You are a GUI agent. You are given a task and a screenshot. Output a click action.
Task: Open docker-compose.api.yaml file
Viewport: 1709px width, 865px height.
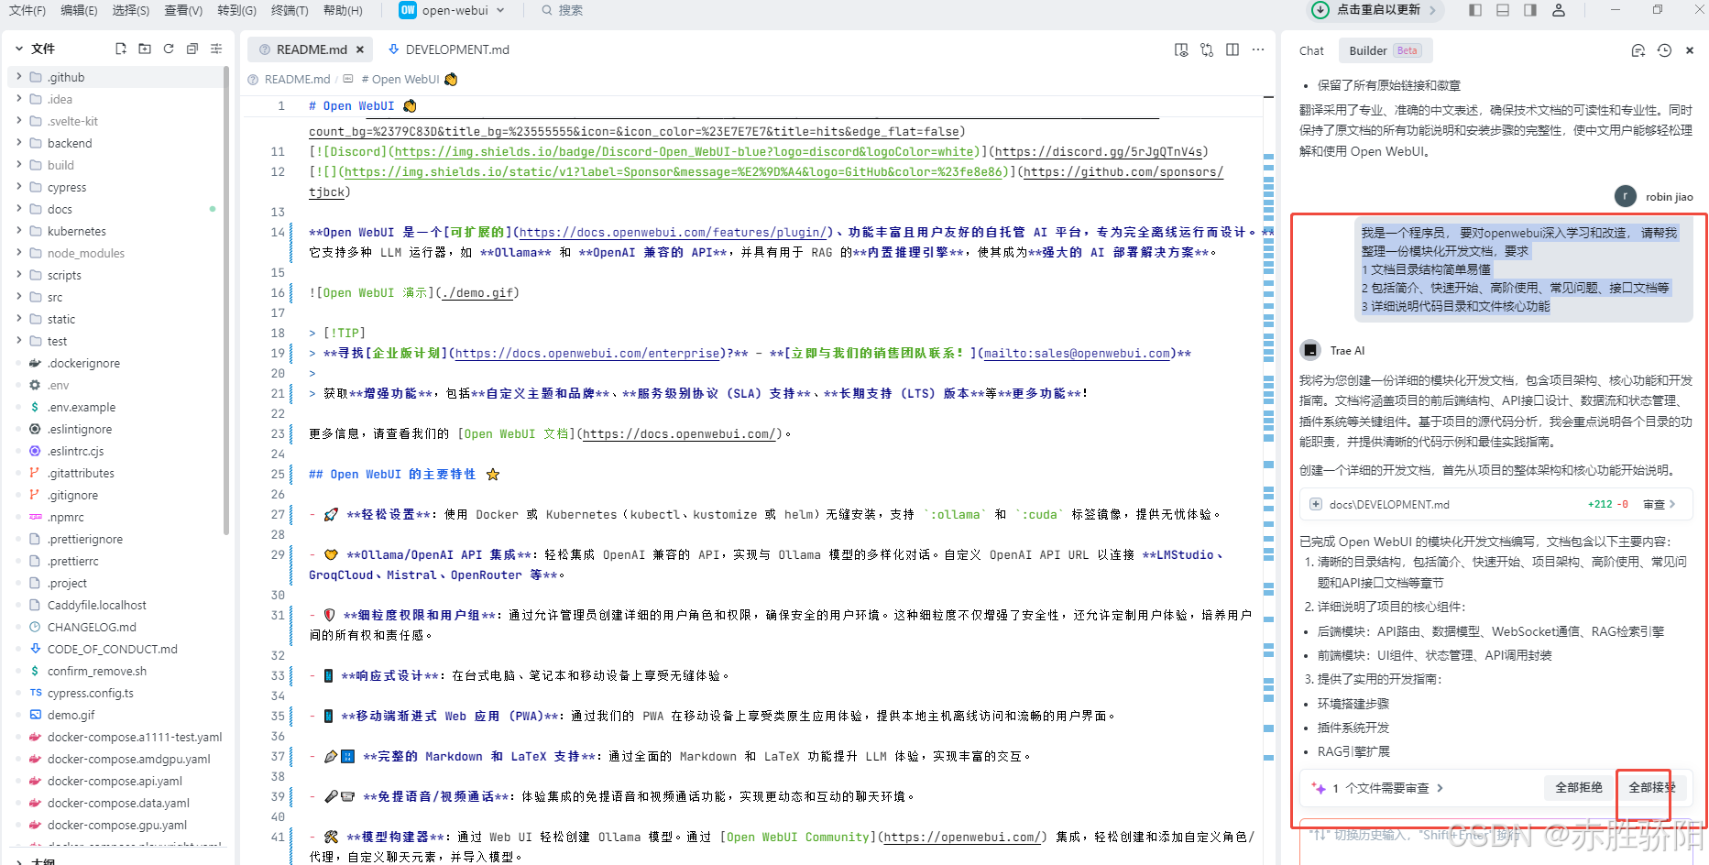tap(115, 781)
